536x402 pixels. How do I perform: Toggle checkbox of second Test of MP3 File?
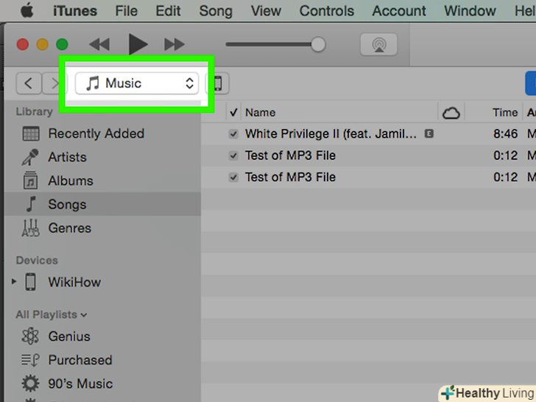coord(233,177)
